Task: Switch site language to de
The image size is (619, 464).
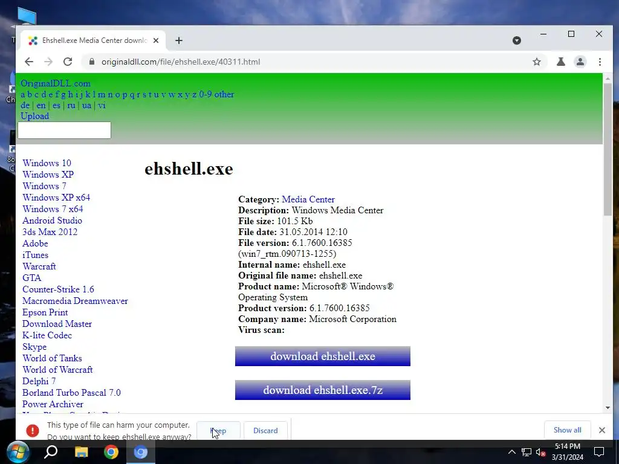Action: 25,105
